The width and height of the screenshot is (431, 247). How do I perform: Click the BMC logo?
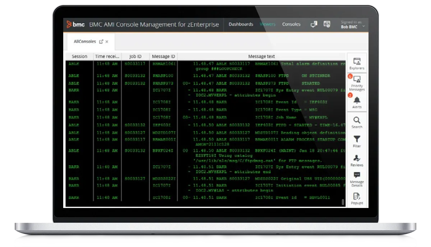(x=75, y=24)
